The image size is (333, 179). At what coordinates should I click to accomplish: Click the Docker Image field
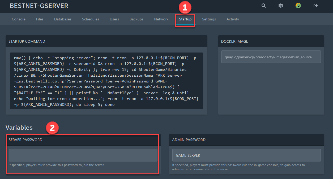pos(271,57)
